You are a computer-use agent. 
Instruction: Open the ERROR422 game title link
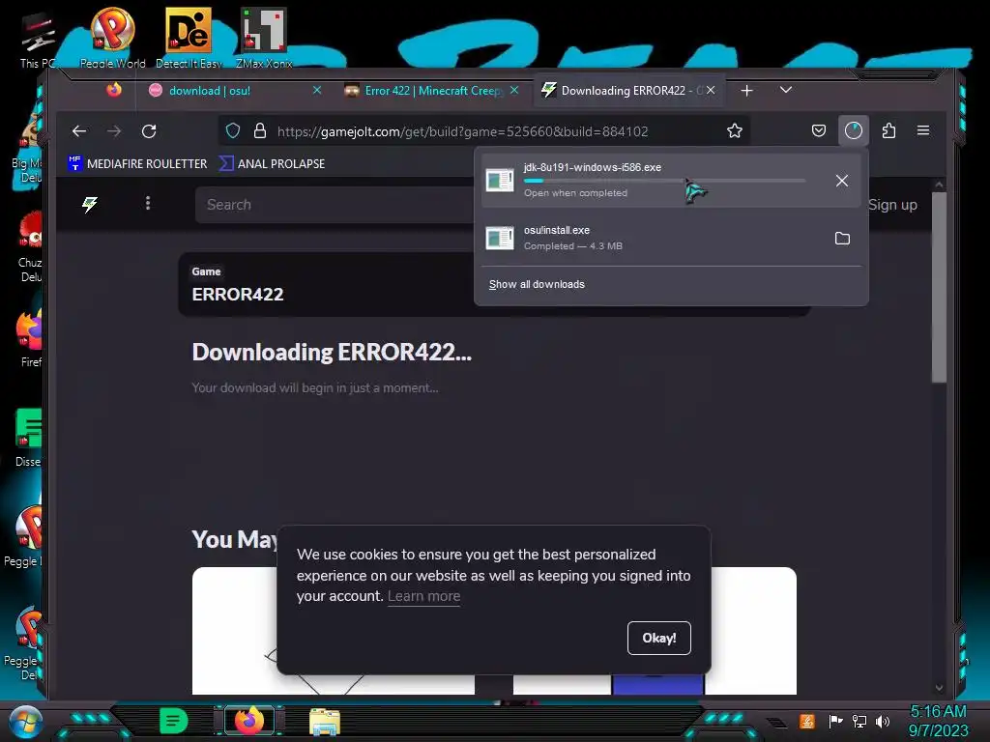click(x=238, y=295)
